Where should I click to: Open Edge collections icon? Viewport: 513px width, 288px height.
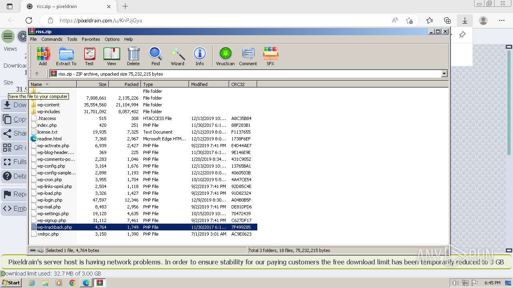click(x=447, y=20)
